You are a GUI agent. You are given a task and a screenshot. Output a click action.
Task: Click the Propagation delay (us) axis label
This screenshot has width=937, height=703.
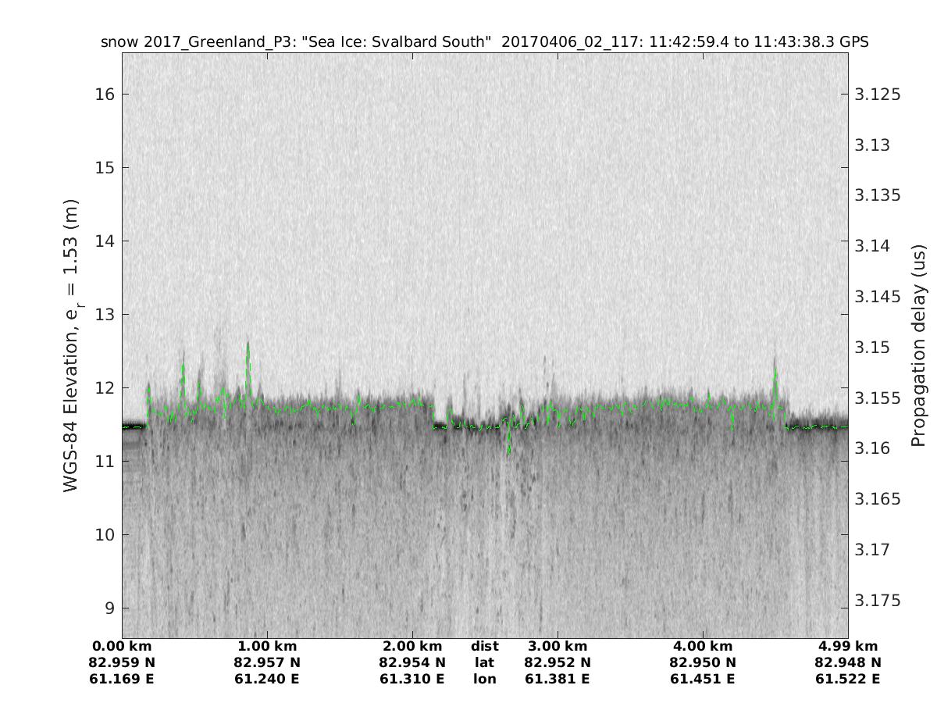919,345
